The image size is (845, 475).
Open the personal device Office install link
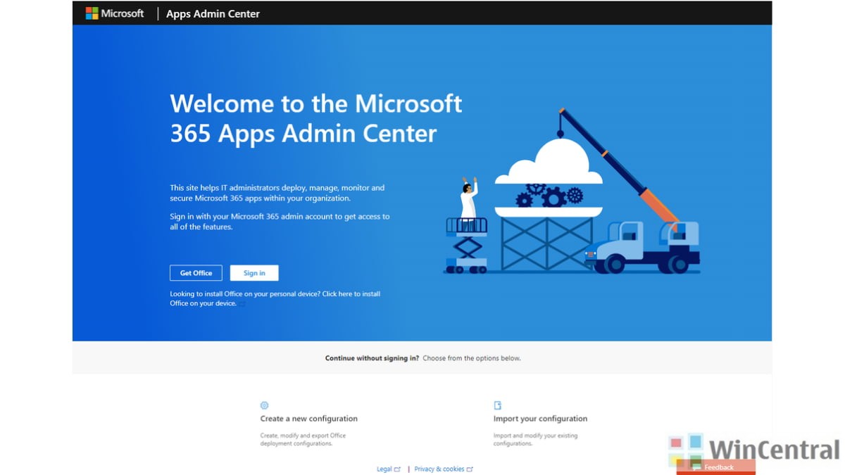[275, 298]
